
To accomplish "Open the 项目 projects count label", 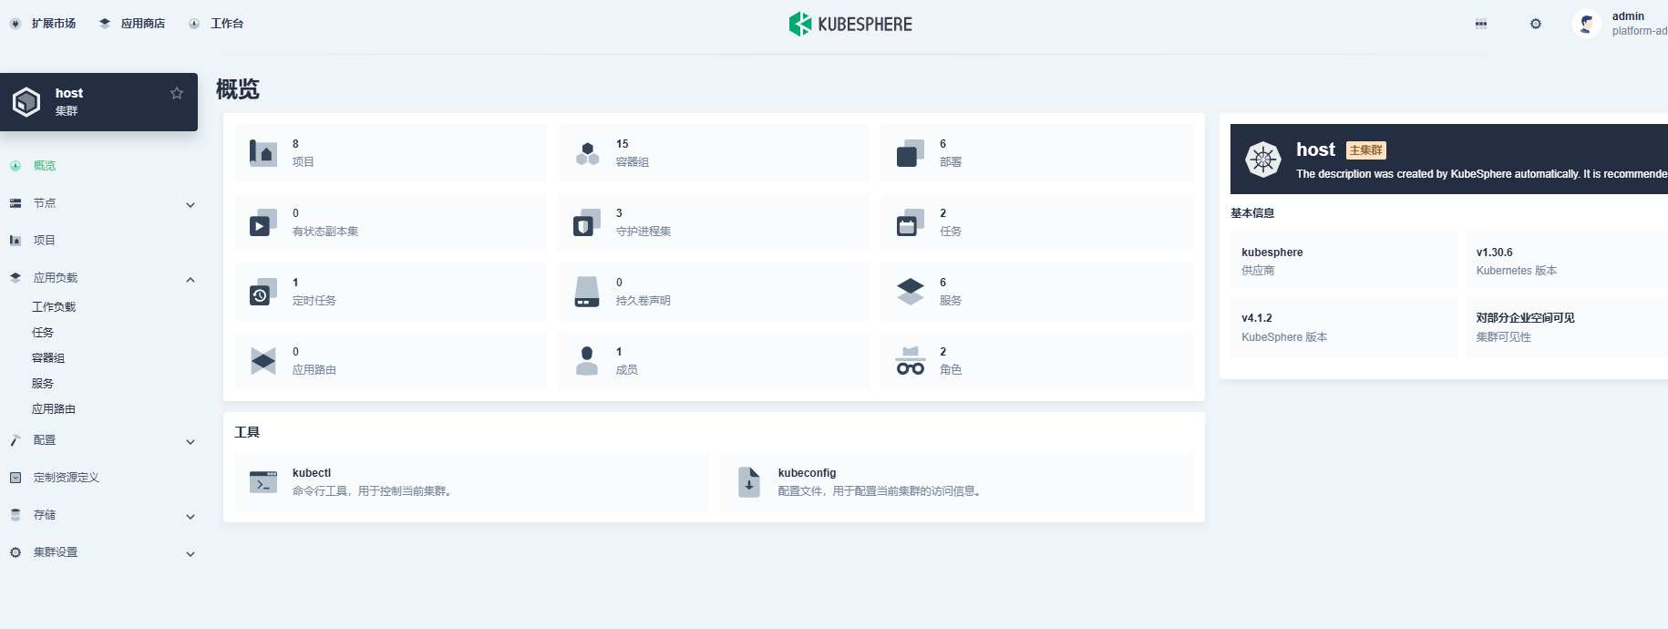I will click(x=304, y=162).
